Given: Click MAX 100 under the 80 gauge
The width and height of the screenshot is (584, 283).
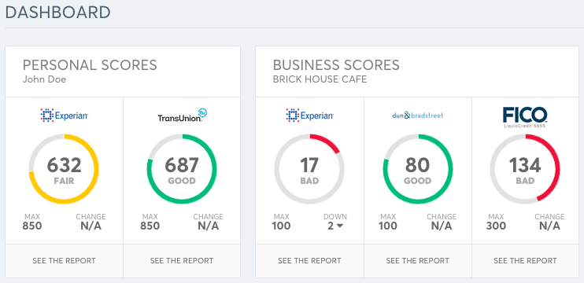Looking at the screenshot, I should tap(388, 222).
